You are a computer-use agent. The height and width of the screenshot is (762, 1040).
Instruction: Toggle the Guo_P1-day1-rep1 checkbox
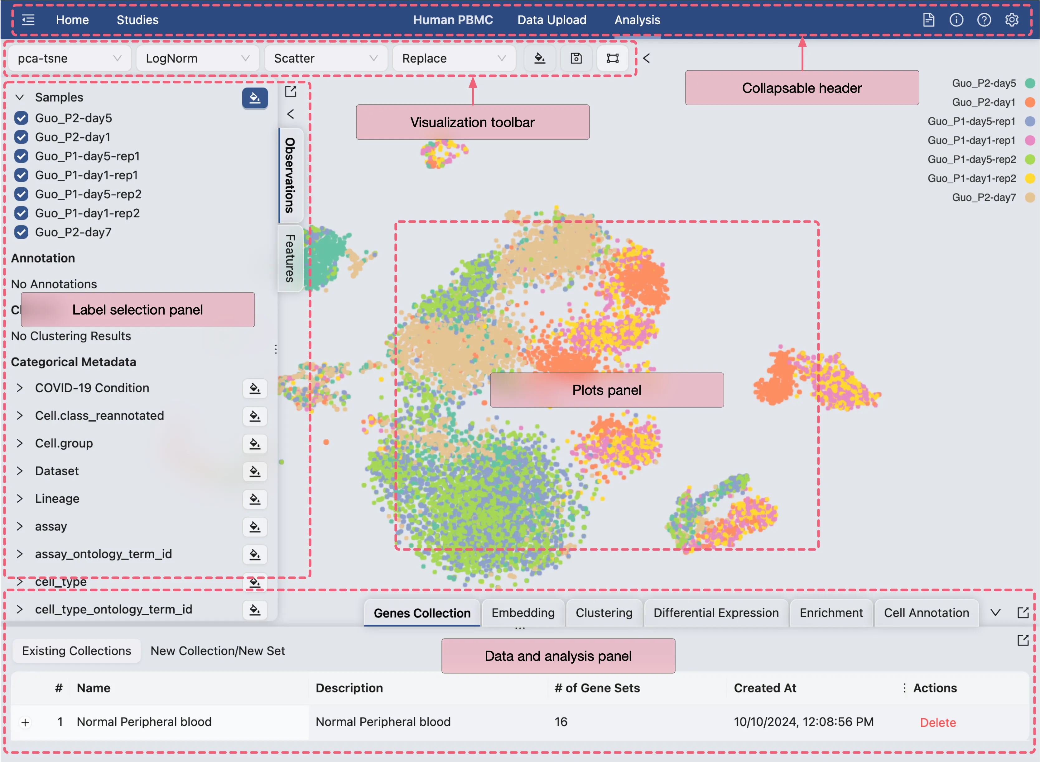(21, 175)
